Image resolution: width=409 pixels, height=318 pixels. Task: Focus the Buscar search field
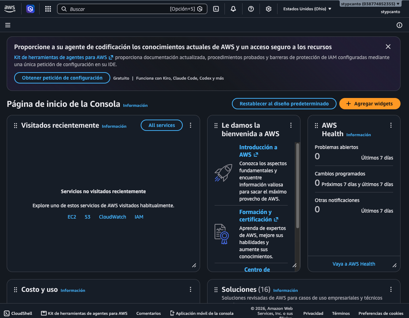[132, 9]
